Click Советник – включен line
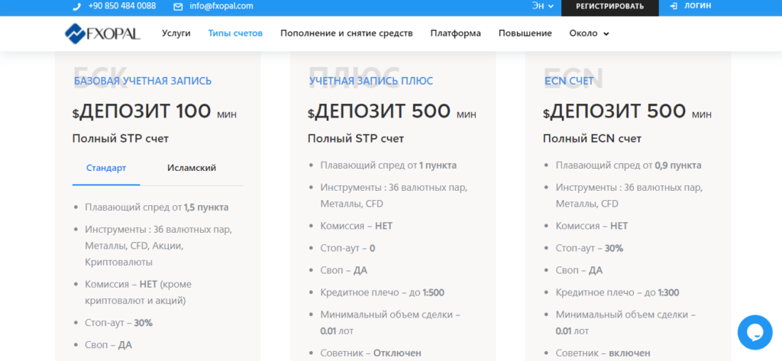This screenshot has width=782, height=361. click(x=603, y=353)
